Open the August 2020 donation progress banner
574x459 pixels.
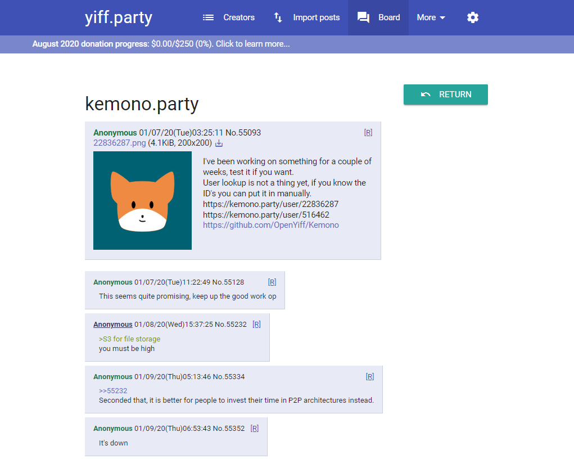pos(161,44)
